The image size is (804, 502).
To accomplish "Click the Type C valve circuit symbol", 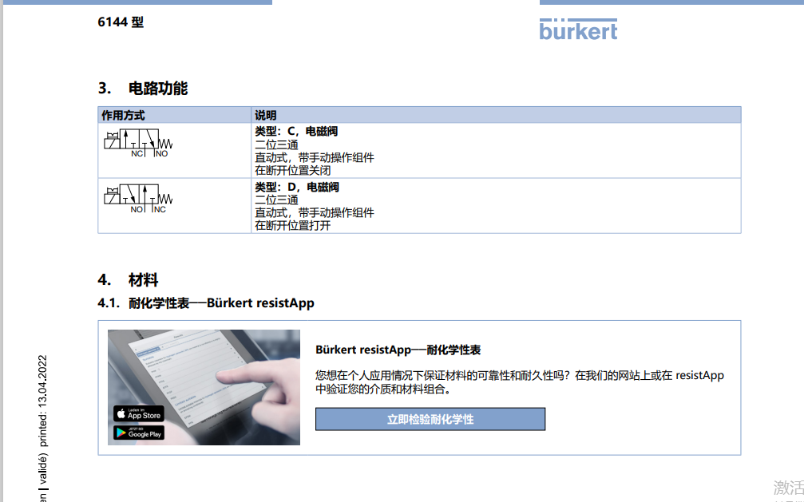I will [x=137, y=144].
